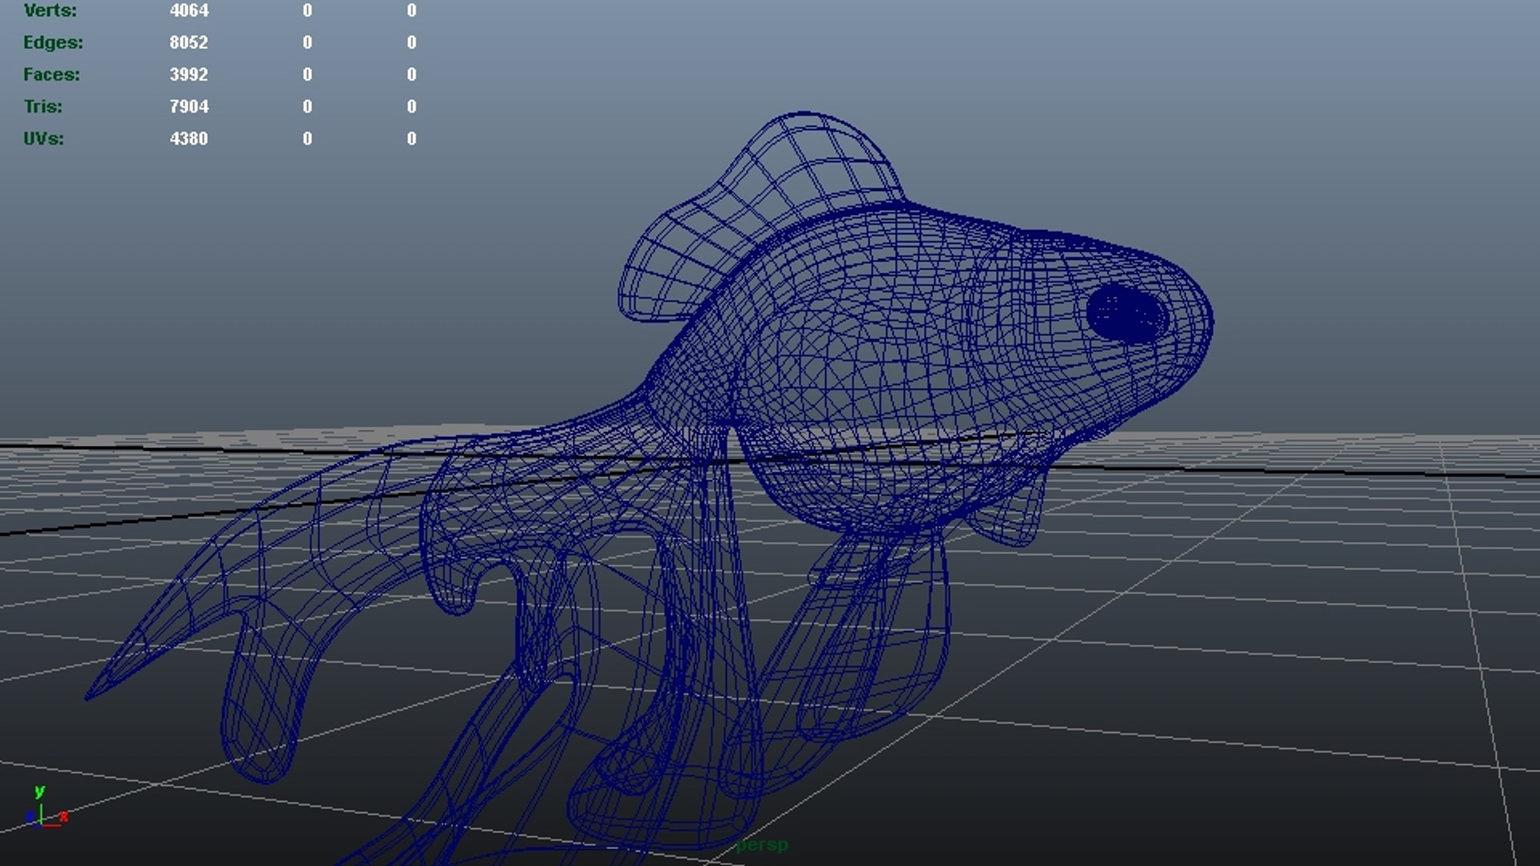Image resolution: width=1540 pixels, height=866 pixels.
Task: Click the "Edges:" label
Action: [x=53, y=42]
